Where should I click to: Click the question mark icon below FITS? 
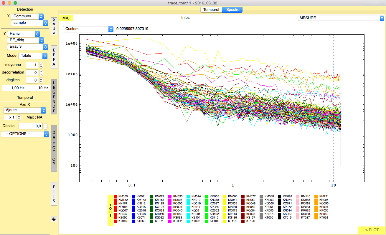(x=54, y=219)
